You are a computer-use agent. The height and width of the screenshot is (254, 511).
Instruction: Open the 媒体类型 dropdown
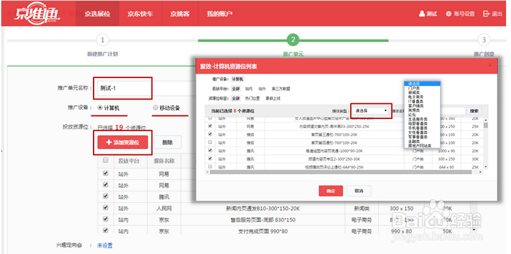(371, 111)
